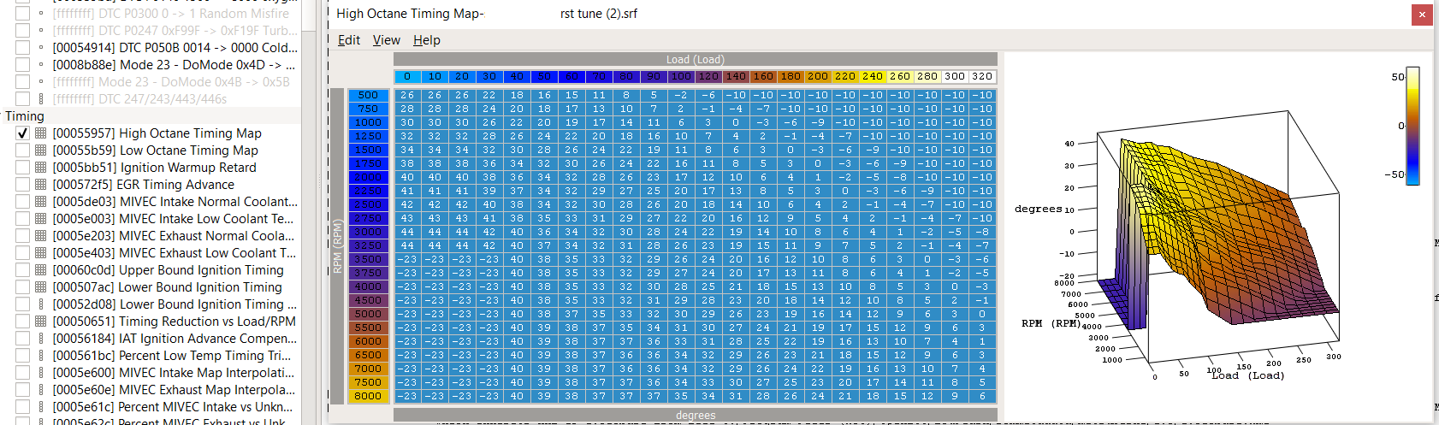Screen dimensions: 1439x425
Task: Click the small icon beside DTC P050B entry
Action: [40, 48]
